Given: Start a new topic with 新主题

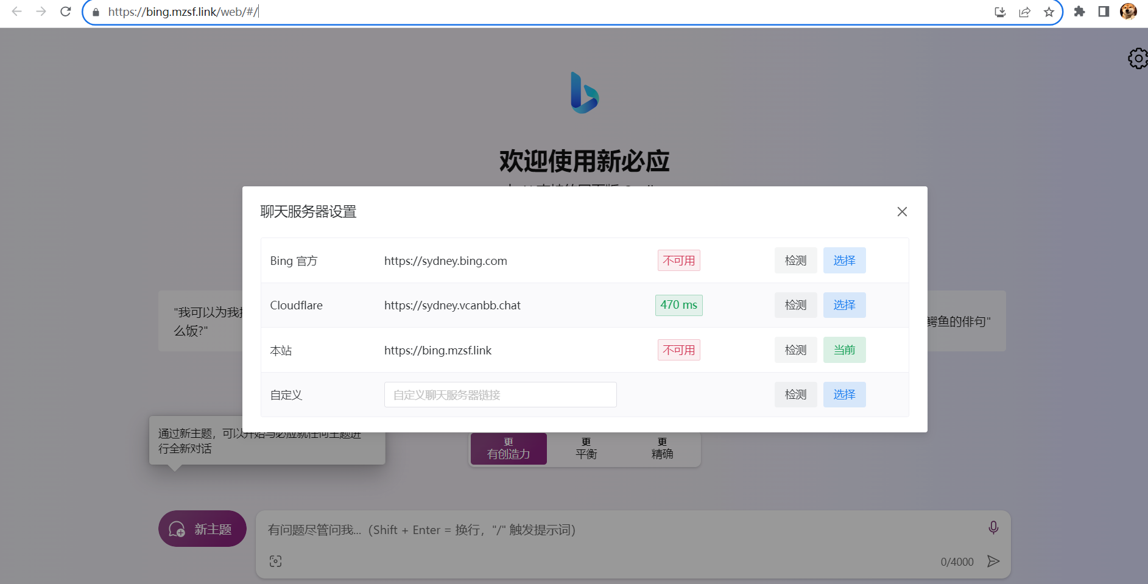Looking at the screenshot, I should (x=202, y=529).
